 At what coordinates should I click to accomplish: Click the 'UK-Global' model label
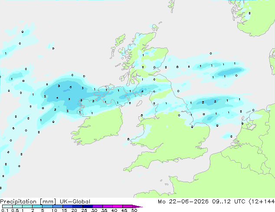[x=75, y=202]
